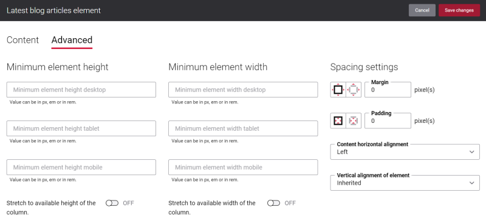Viewport: 486px width, 221px height.
Task: Open Content horizontal alignment dropdown
Action: [405, 152]
